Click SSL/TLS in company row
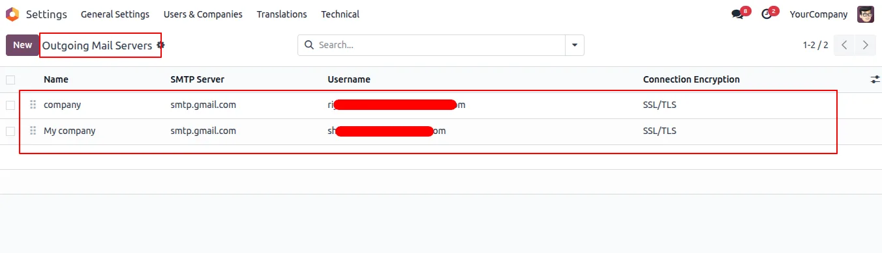Screen dimensions: 882x253 (x=660, y=105)
